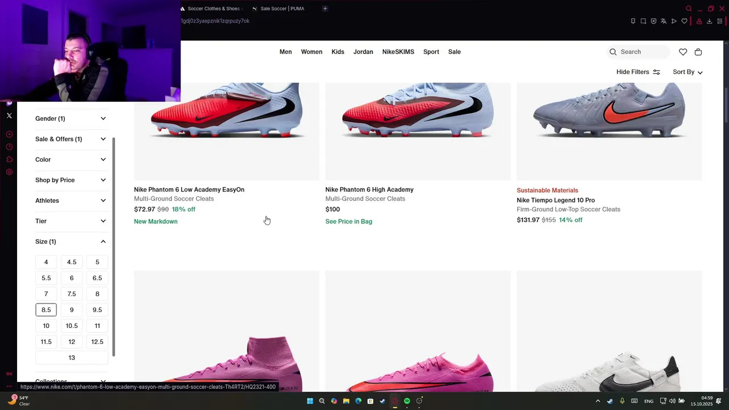Launch Spotify from taskbar
The image size is (729, 410).
(x=407, y=401)
